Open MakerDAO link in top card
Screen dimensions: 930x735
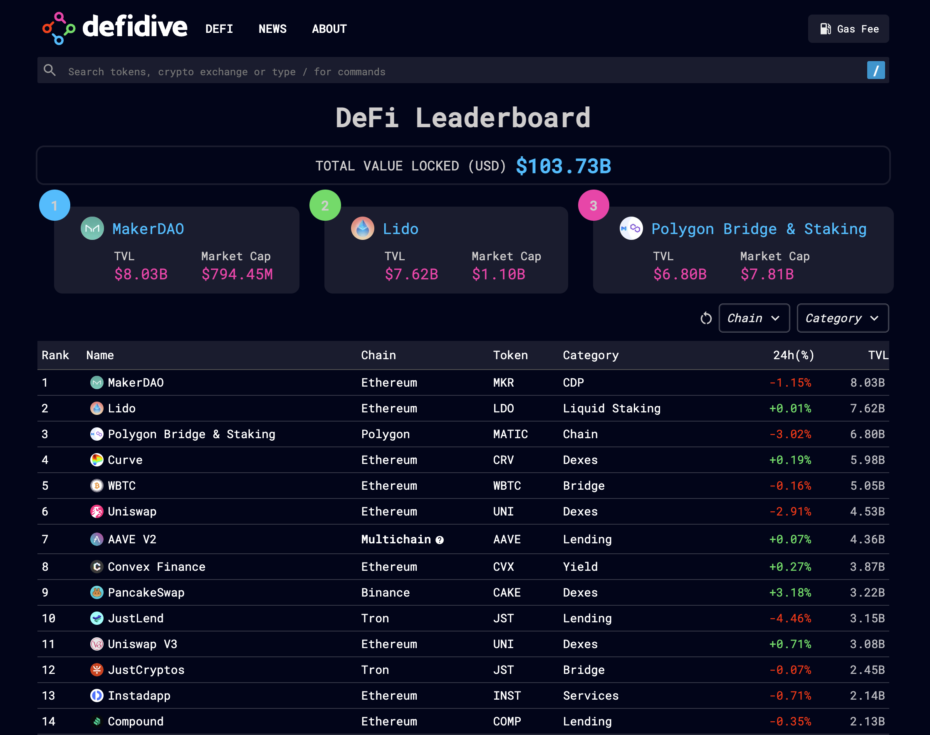click(x=148, y=229)
